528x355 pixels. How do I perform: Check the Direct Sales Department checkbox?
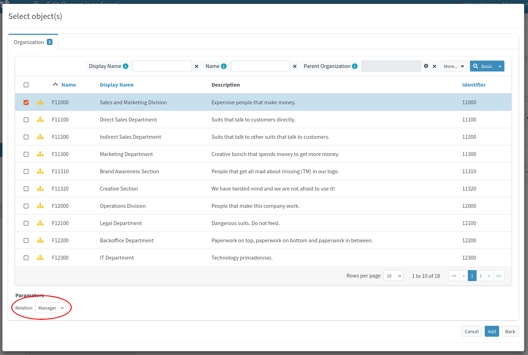click(x=26, y=119)
